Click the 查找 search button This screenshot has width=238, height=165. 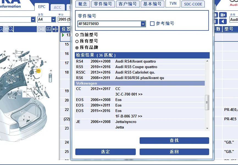[174, 141]
